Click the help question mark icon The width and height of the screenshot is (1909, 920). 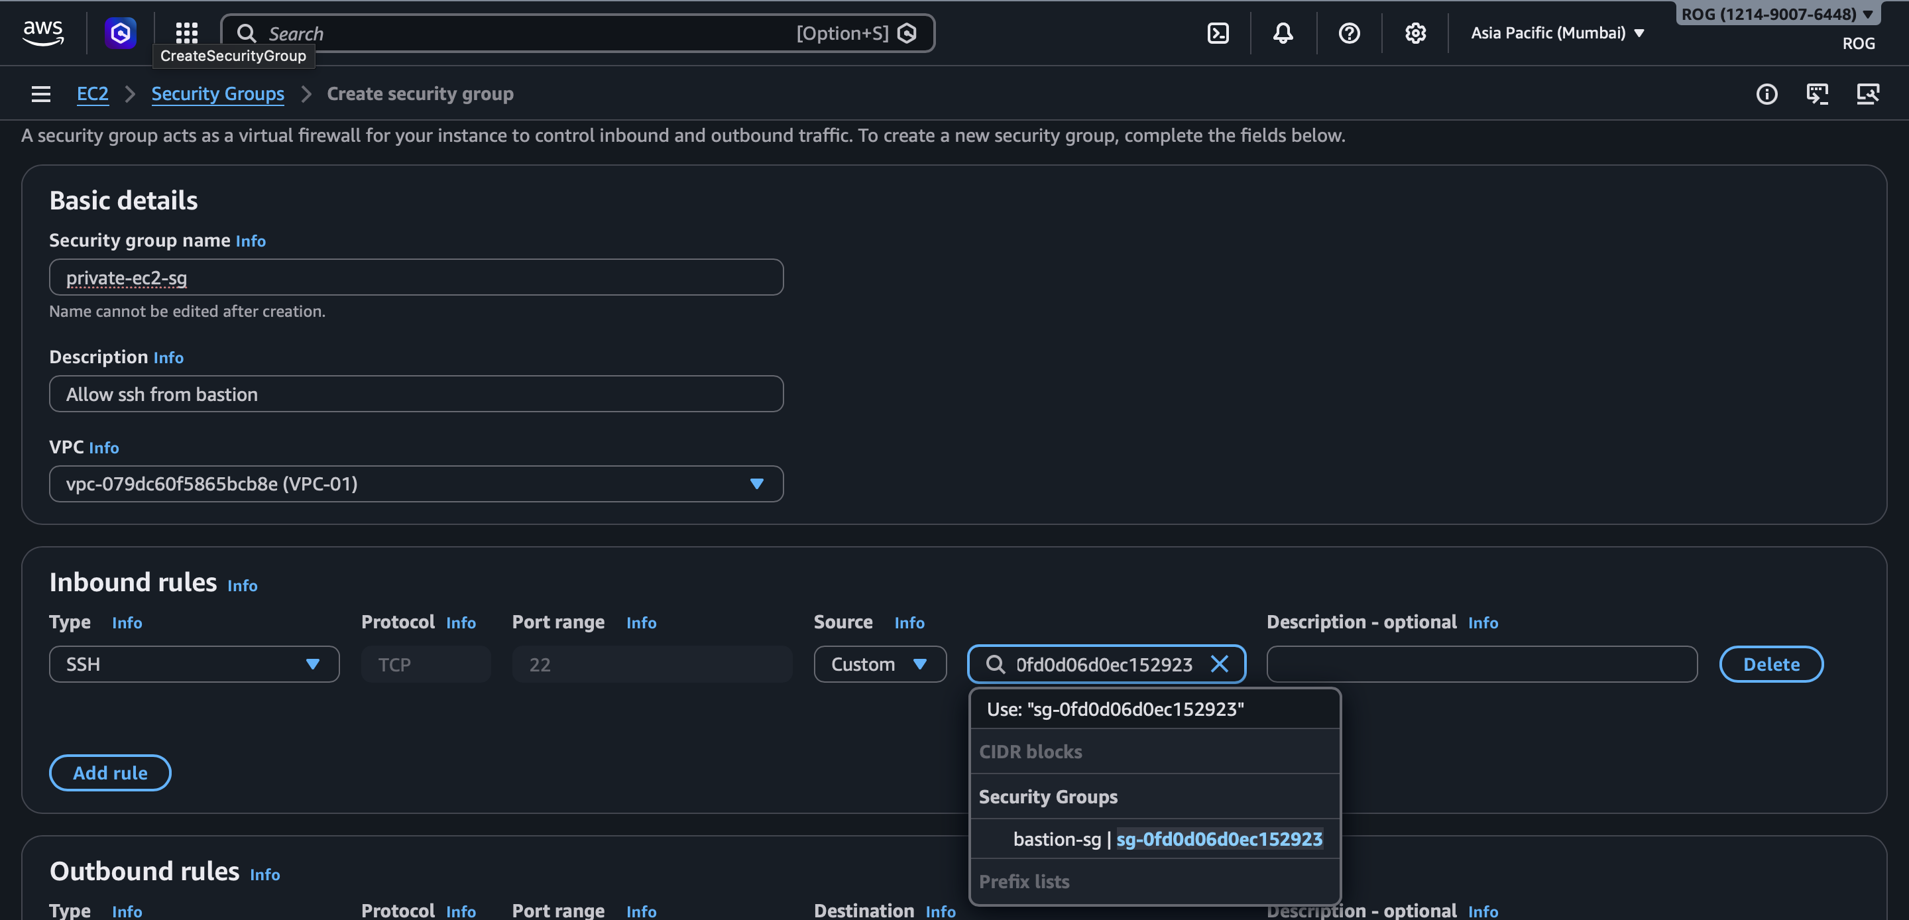point(1349,33)
